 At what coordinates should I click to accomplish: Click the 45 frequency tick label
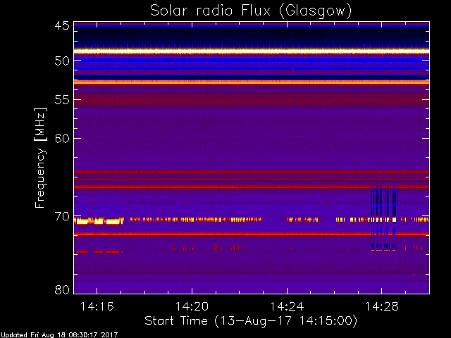tap(62, 26)
